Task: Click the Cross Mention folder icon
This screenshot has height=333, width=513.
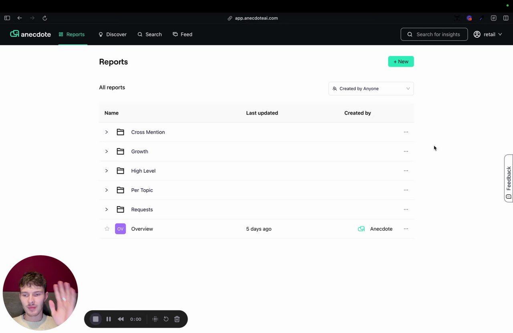Action: (120, 132)
